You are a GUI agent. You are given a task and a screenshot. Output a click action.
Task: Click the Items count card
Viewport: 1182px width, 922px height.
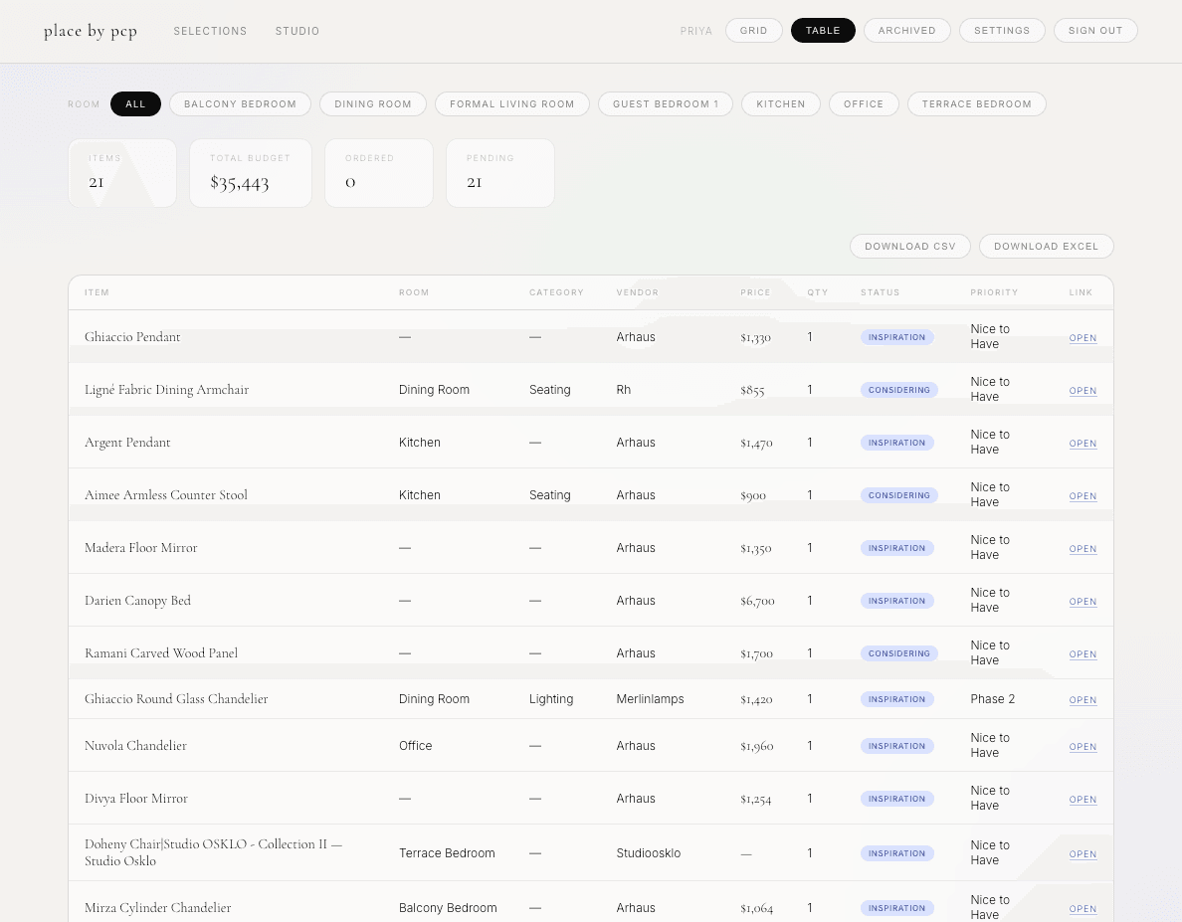pos(122,172)
